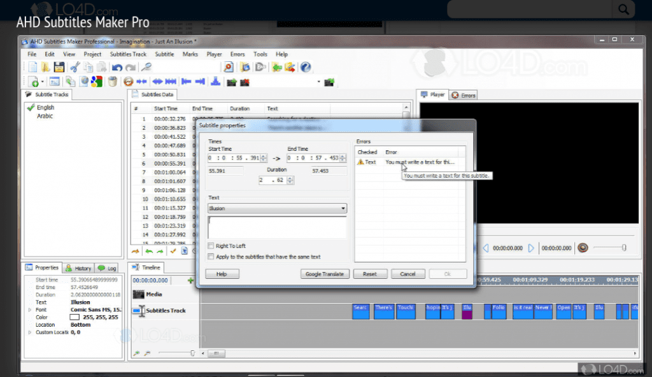
Task: Enable the Right To Left checkbox
Action: click(211, 246)
